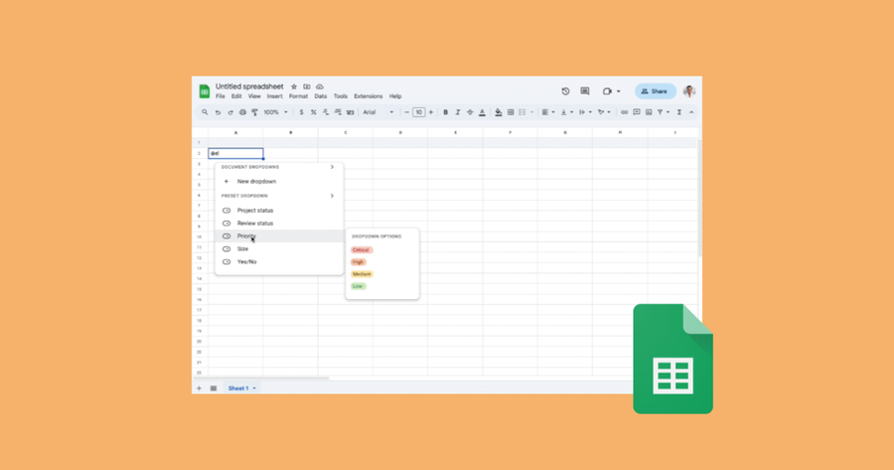Viewport: 894px width, 470px height.
Task: Switch to the Sheet 1 tab
Action: click(x=241, y=389)
